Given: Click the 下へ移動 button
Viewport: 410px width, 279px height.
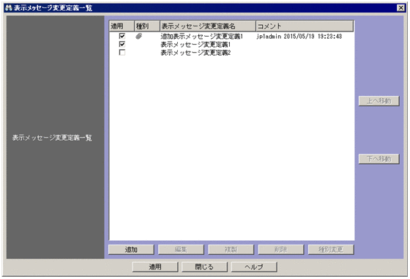Looking at the screenshot, I should 379,159.
